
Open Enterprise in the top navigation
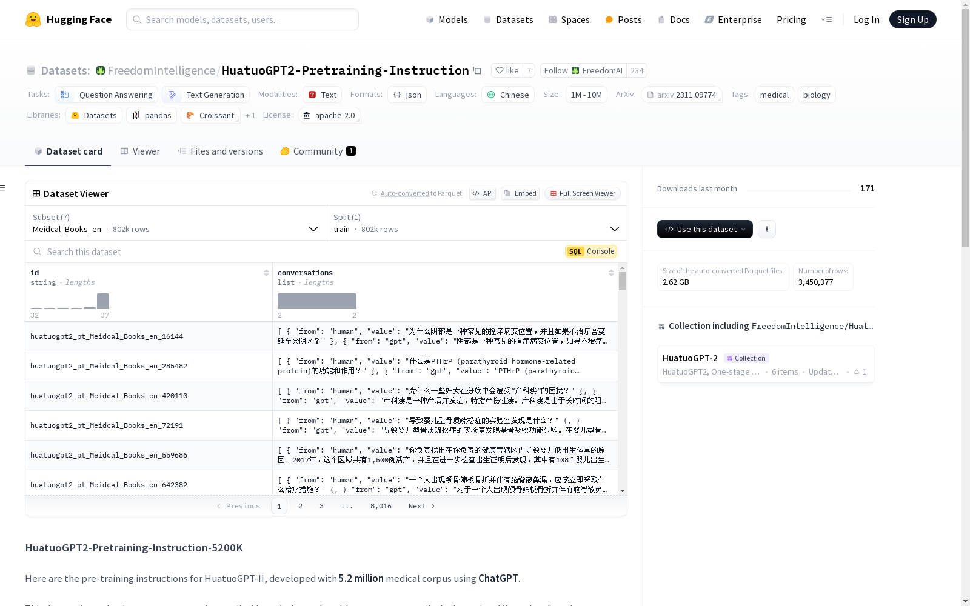tap(733, 19)
